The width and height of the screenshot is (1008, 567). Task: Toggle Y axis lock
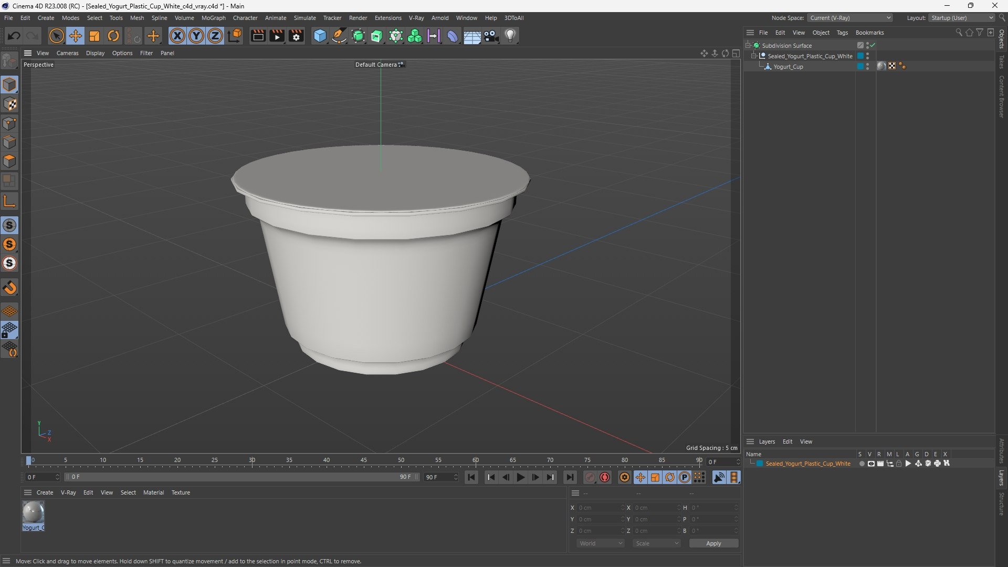pos(196,36)
